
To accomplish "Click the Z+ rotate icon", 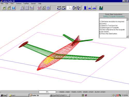I will 75,8.
